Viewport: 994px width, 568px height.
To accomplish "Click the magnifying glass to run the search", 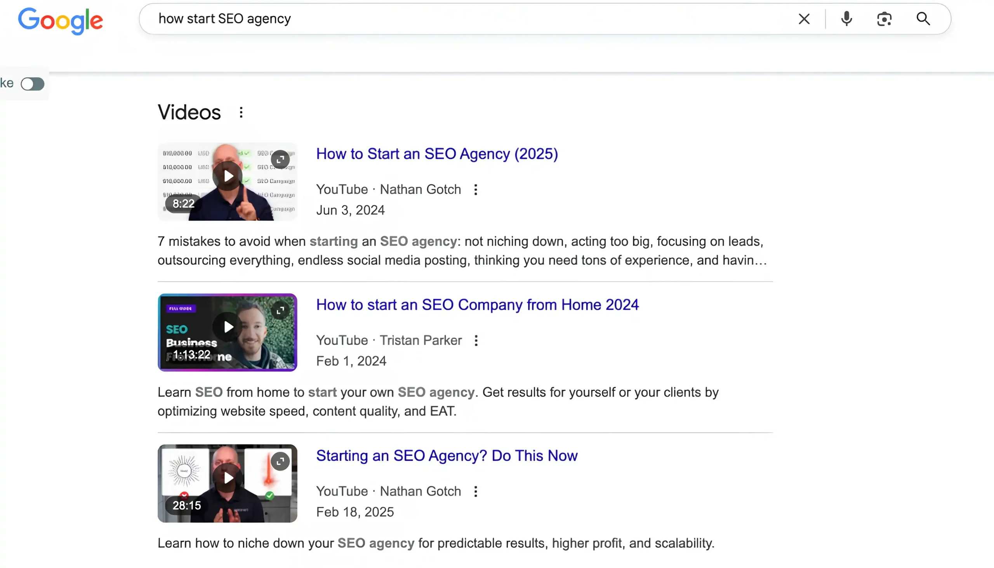I will pyautogui.click(x=923, y=19).
